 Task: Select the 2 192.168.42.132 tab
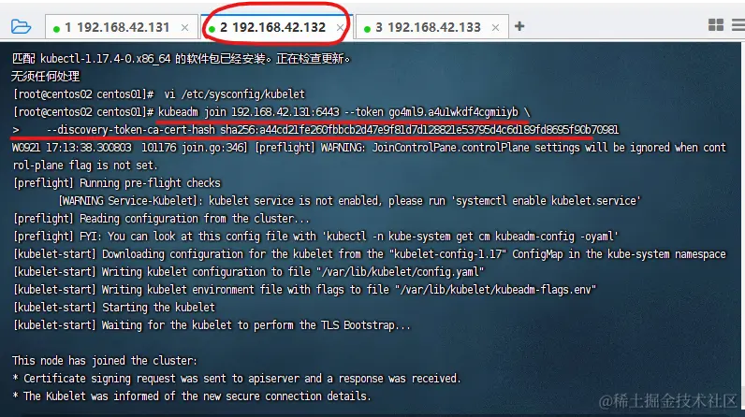coord(272,27)
